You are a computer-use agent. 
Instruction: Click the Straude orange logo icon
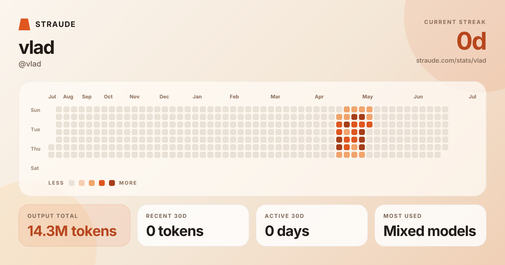[x=24, y=24]
